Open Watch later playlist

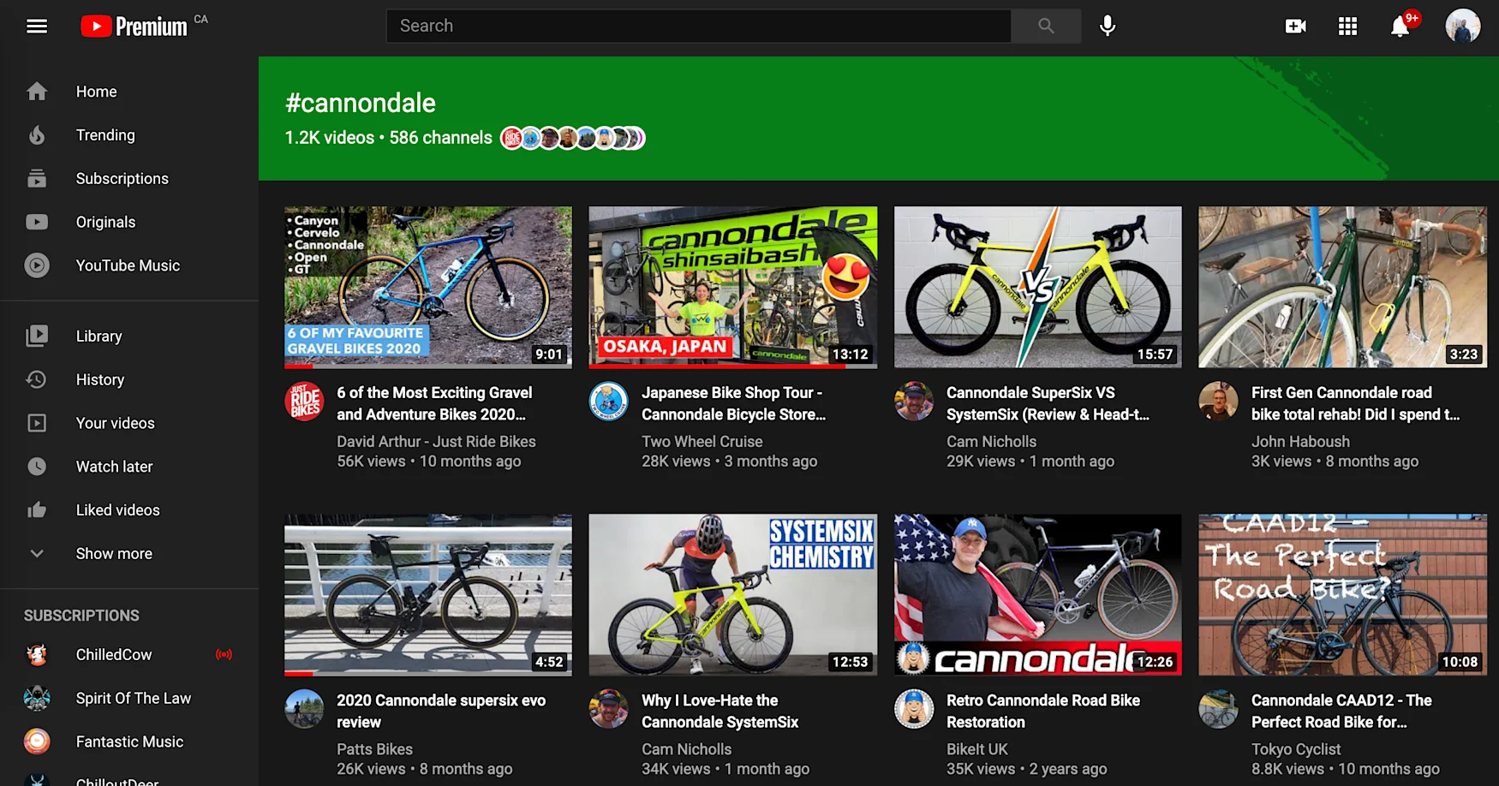(x=114, y=467)
